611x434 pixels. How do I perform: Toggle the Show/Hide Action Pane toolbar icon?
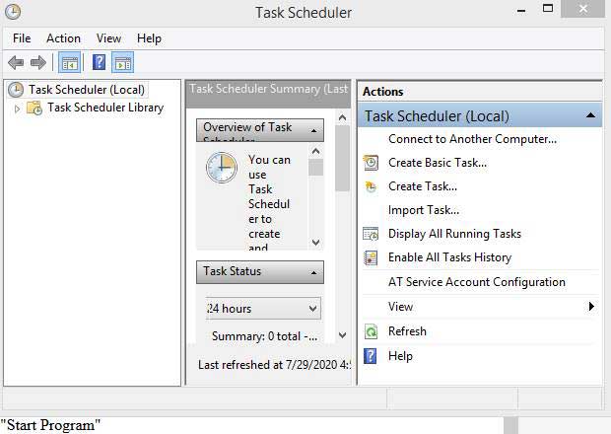pyautogui.click(x=123, y=62)
